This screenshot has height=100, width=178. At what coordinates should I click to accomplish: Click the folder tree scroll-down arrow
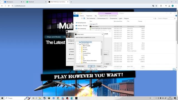point(101,62)
